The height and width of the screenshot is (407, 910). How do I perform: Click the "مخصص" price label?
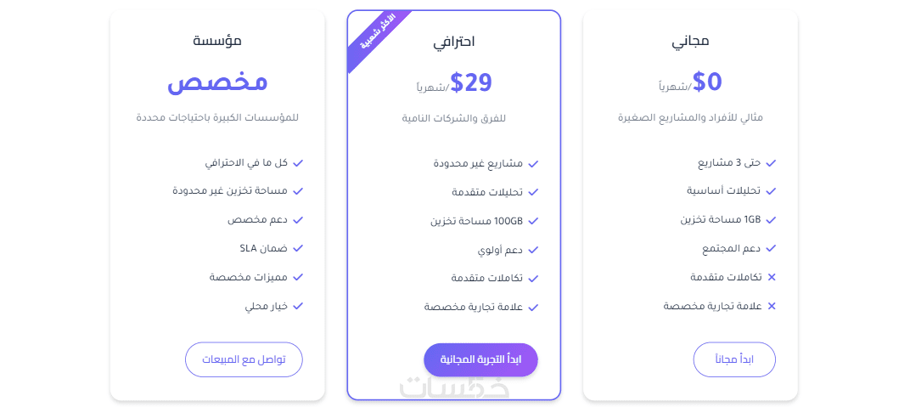point(217,82)
